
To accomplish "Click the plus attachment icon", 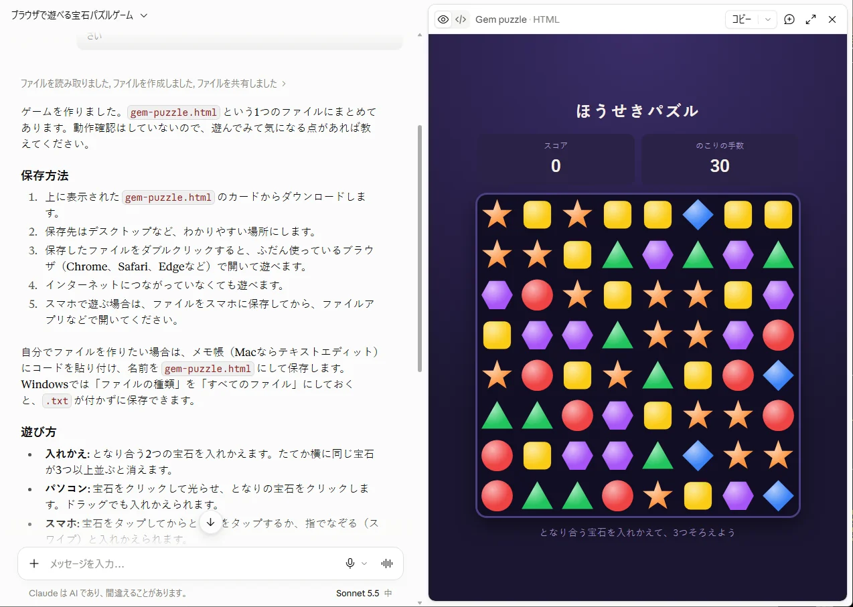I will pos(34,563).
